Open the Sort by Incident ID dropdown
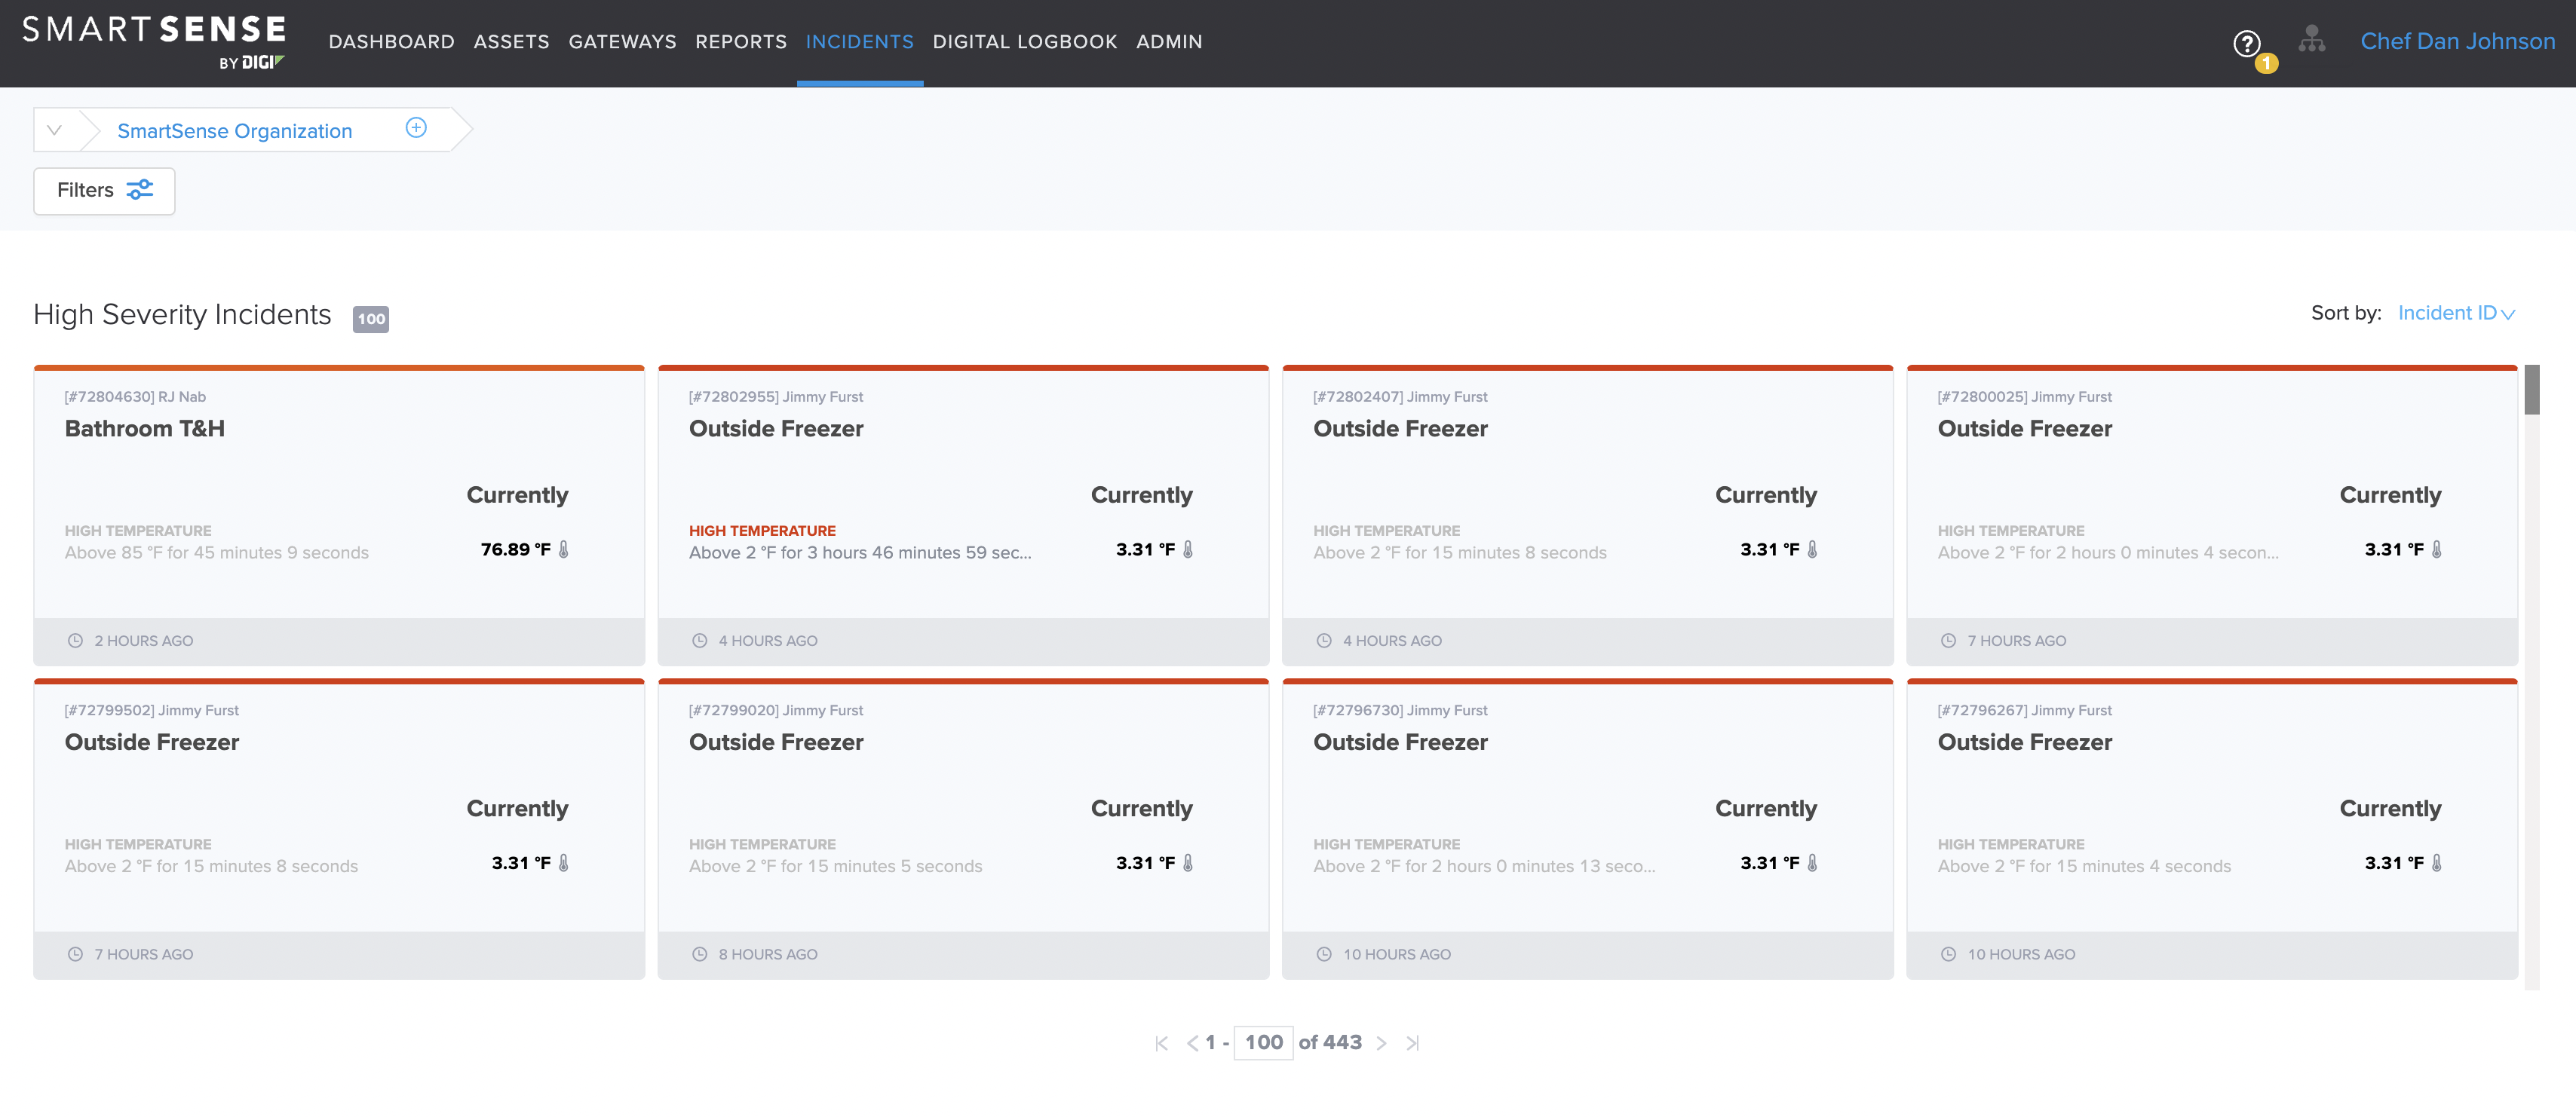The width and height of the screenshot is (2576, 1117). click(x=2455, y=314)
